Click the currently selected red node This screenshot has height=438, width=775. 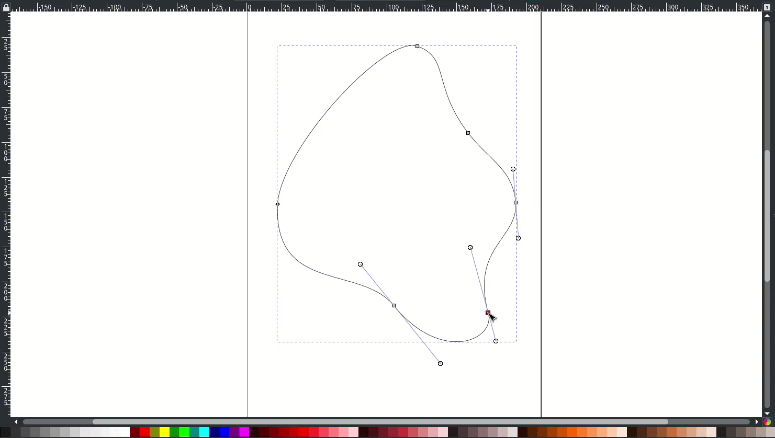488,312
